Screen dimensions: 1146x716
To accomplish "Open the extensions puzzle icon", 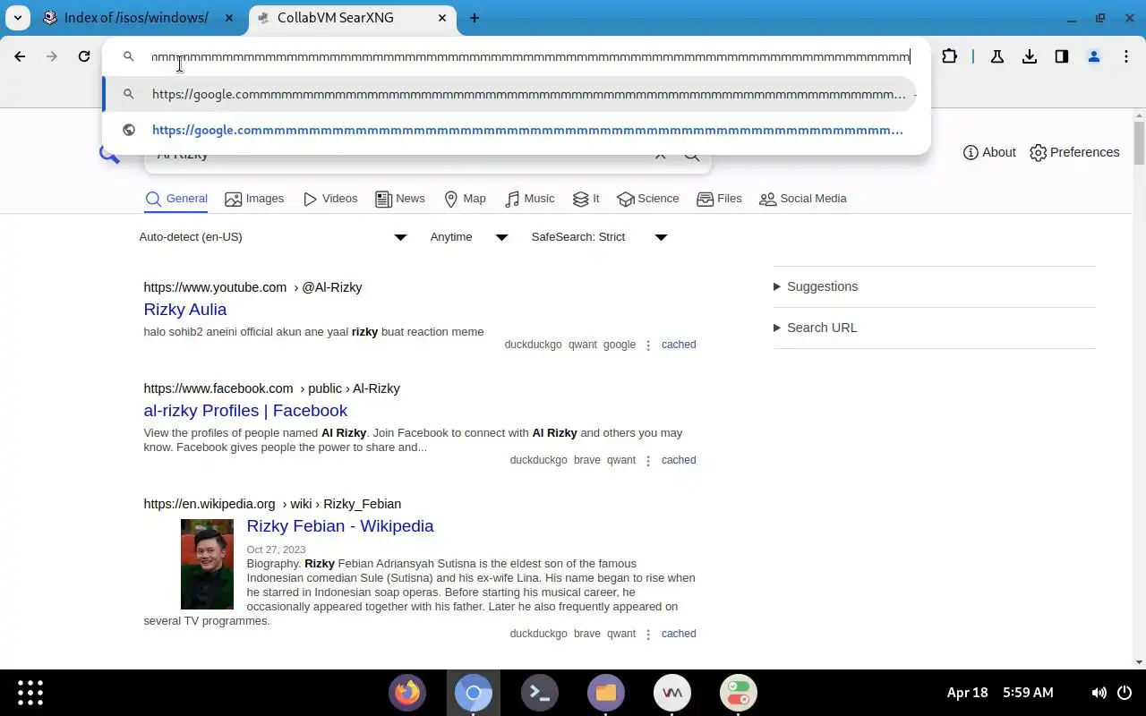I will pos(950,56).
